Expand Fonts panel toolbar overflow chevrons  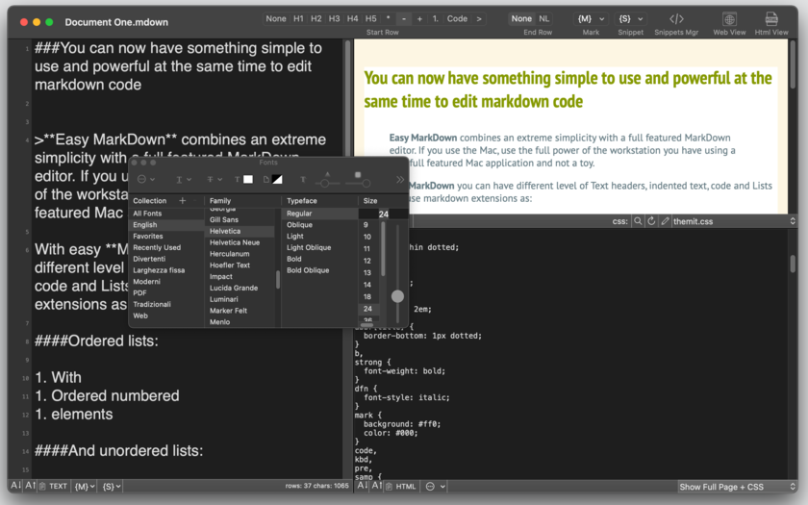pyautogui.click(x=400, y=179)
